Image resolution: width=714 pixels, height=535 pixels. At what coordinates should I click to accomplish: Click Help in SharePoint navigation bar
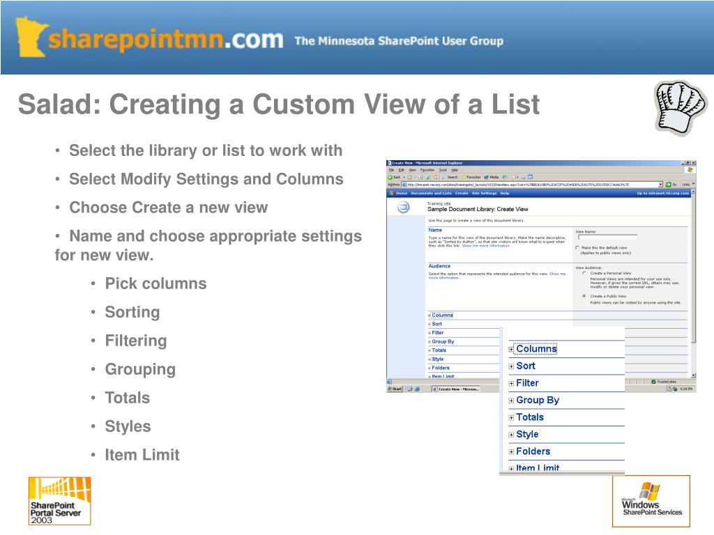[x=505, y=194]
